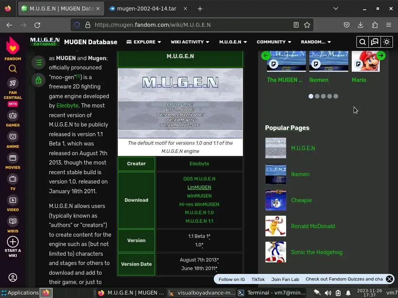Open Firefox downloads arrow icon
Screen dimensions: 398x298
360,25
